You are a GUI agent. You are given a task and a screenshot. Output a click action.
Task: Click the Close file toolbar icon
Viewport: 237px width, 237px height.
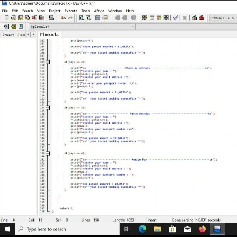(35, 18)
